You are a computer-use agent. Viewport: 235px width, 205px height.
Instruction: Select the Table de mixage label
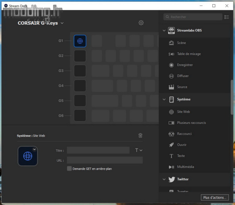point(189,54)
